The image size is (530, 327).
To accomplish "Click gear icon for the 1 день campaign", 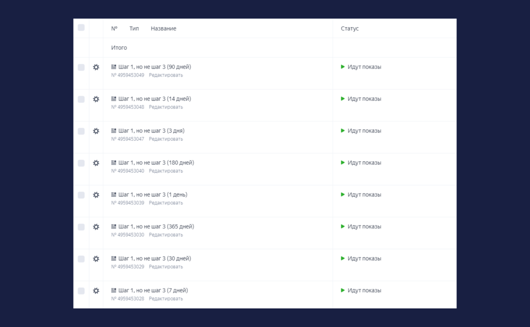I will 96,195.
